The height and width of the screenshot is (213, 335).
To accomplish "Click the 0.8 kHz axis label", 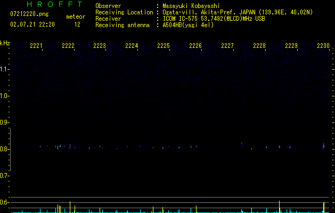I will coord(4,149).
